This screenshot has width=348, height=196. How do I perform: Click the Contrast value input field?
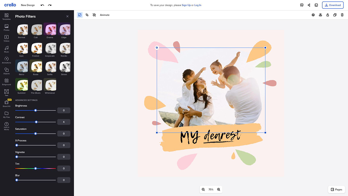64,122
